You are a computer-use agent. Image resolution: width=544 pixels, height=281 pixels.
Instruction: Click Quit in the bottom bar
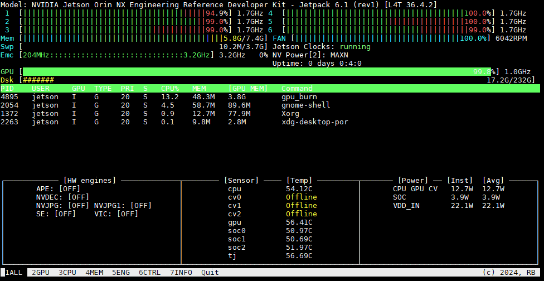click(x=210, y=273)
